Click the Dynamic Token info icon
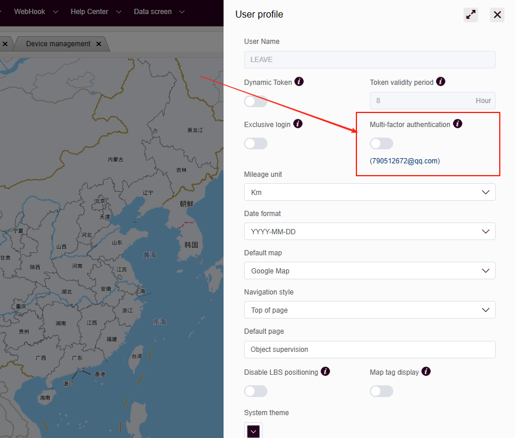The height and width of the screenshot is (438, 515). 299,82
